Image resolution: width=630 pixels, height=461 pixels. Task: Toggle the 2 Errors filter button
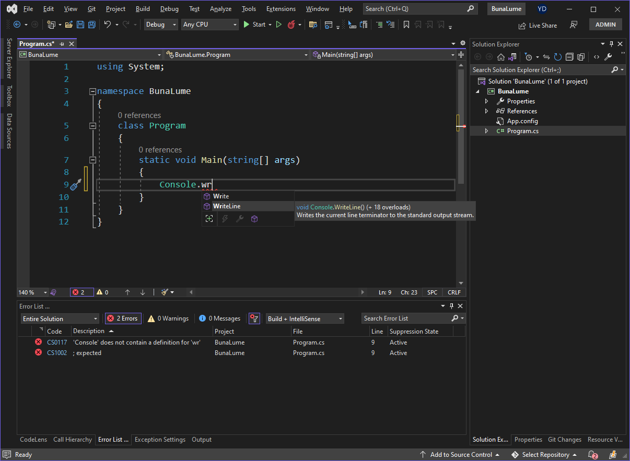pos(123,318)
